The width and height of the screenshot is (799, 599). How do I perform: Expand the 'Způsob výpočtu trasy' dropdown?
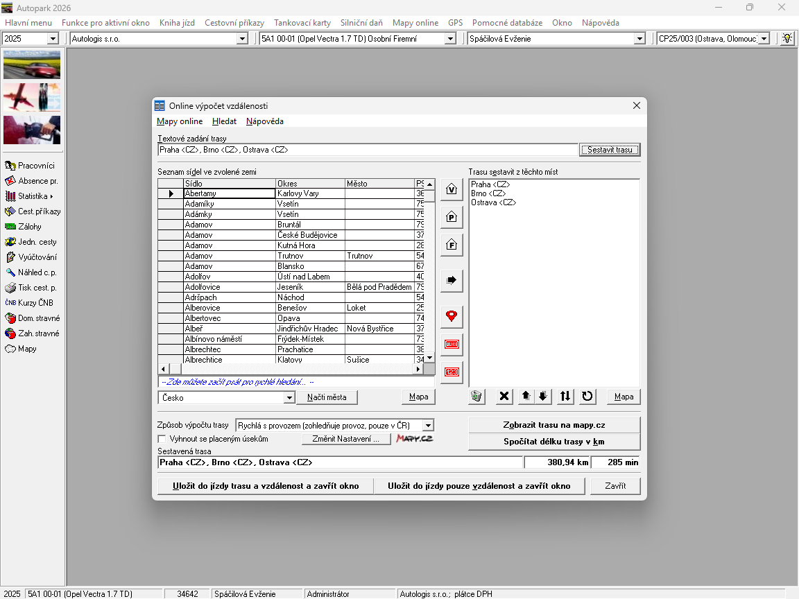tap(428, 425)
